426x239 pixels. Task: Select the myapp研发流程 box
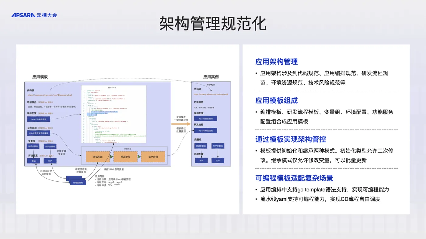pos(205,130)
